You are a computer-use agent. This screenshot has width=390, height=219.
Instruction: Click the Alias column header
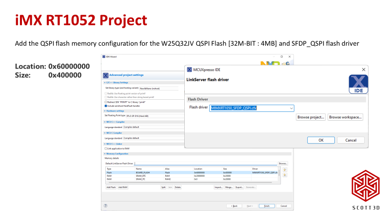pyautogui.click(x=167, y=169)
